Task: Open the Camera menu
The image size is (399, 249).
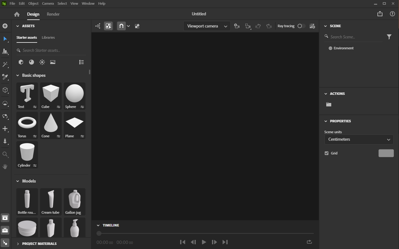Action: click(x=48, y=3)
